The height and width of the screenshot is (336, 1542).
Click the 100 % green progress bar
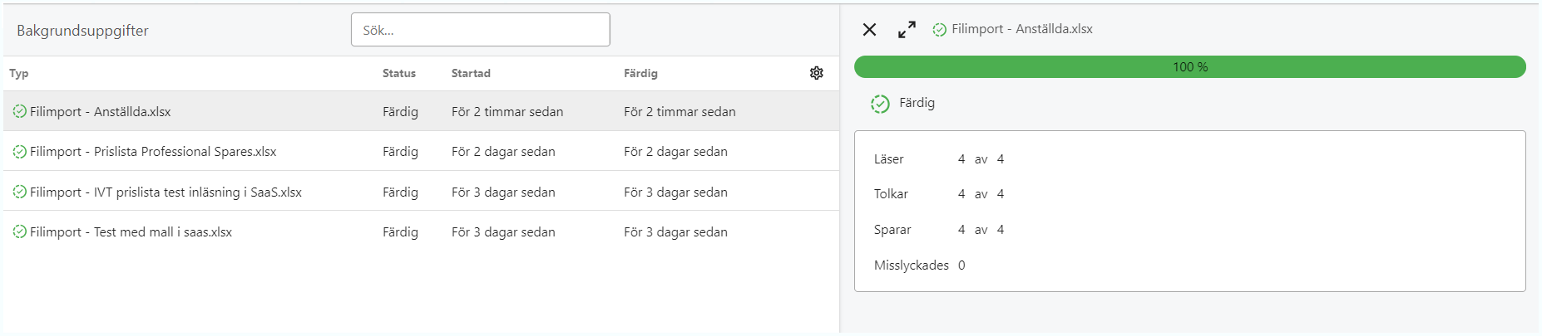1189,67
